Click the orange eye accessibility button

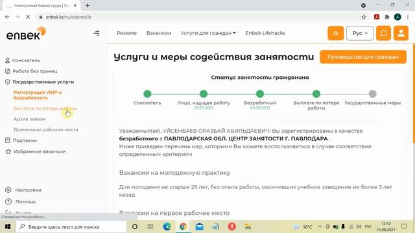(x=335, y=33)
